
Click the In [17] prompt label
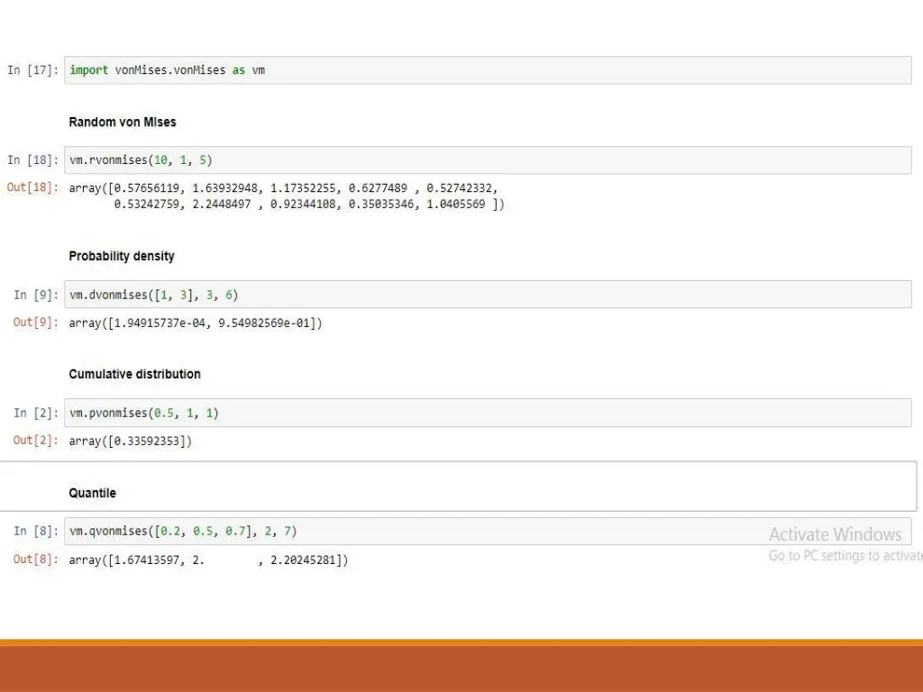[x=33, y=70]
